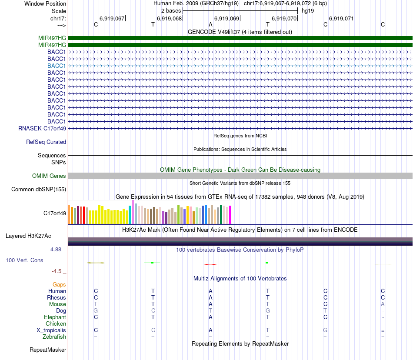The height and width of the screenshot is (360, 413).
Task: Click 'Short Genetic Variants from dbSNP release 155'
Action: [240, 183]
